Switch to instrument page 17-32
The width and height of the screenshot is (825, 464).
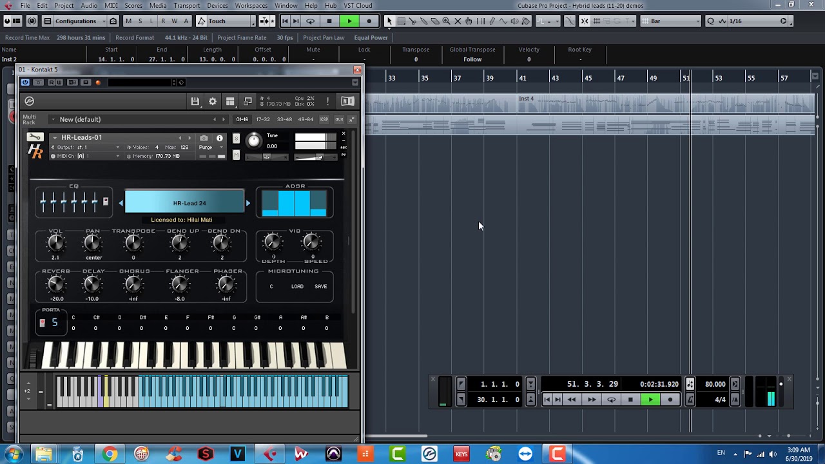tap(263, 119)
